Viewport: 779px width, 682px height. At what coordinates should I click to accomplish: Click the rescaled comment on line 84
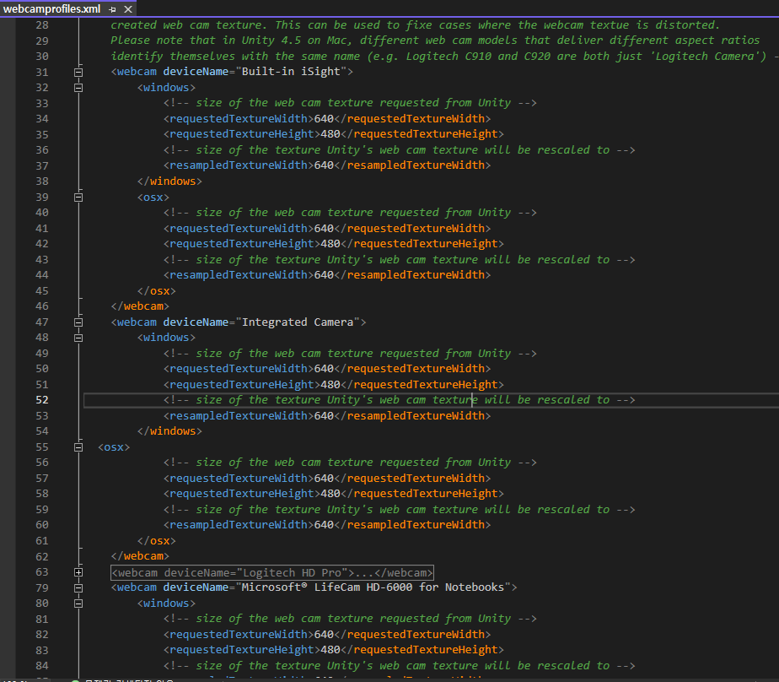[400, 666]
